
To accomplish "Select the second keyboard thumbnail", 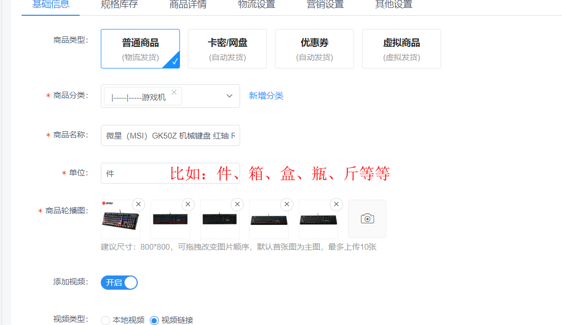I will coord(170,219).
